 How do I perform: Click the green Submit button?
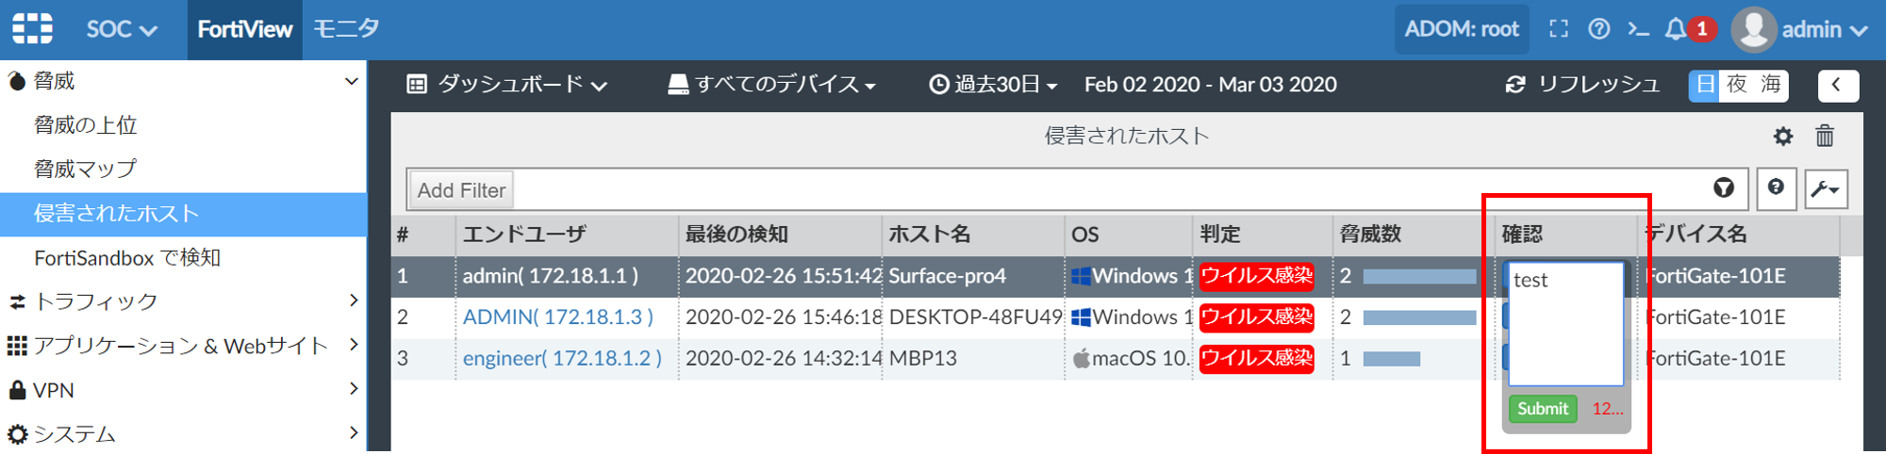tap(1542, 409)
